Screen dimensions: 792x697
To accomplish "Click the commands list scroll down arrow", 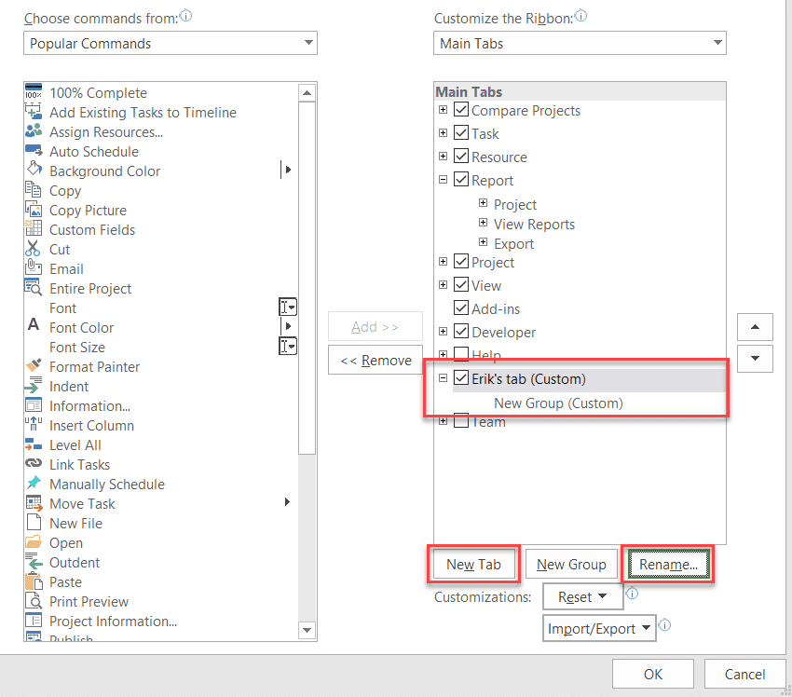I will [x=307, y=630].
